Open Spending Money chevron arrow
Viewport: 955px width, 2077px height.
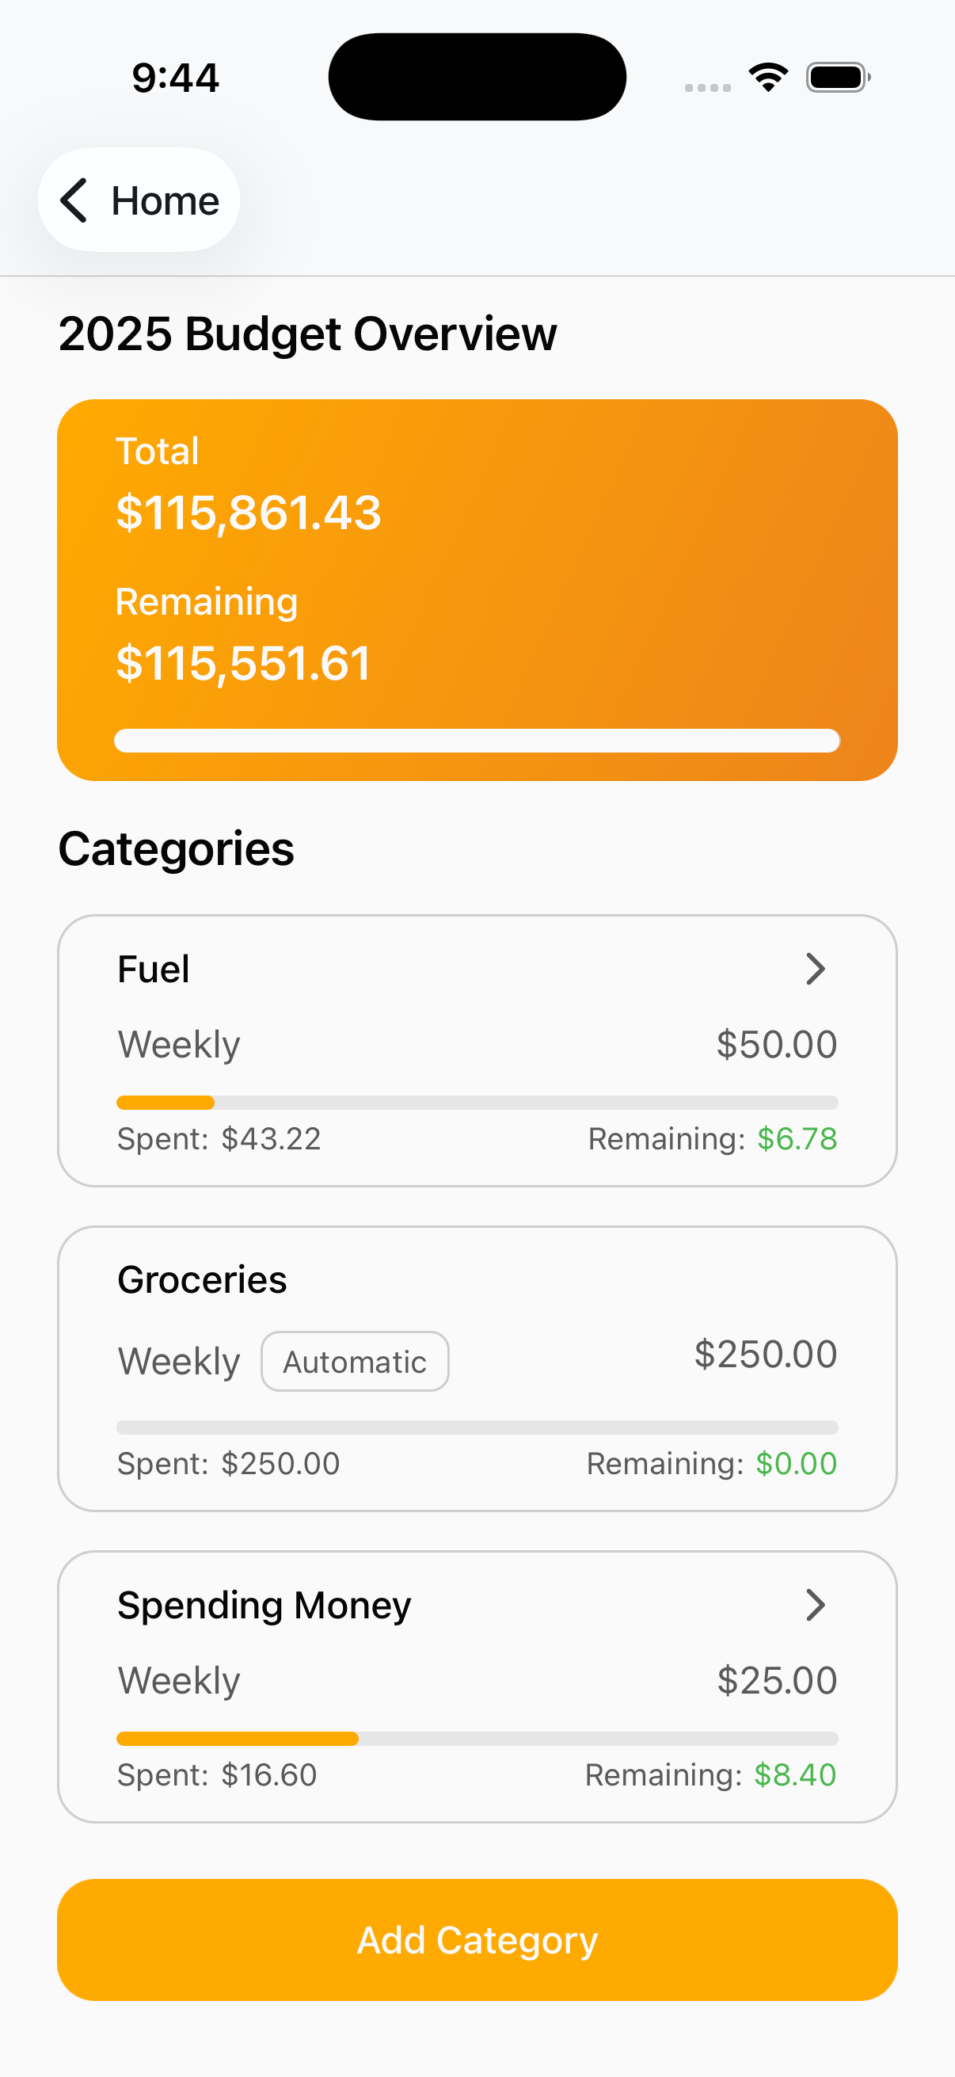click(816, 1605)
